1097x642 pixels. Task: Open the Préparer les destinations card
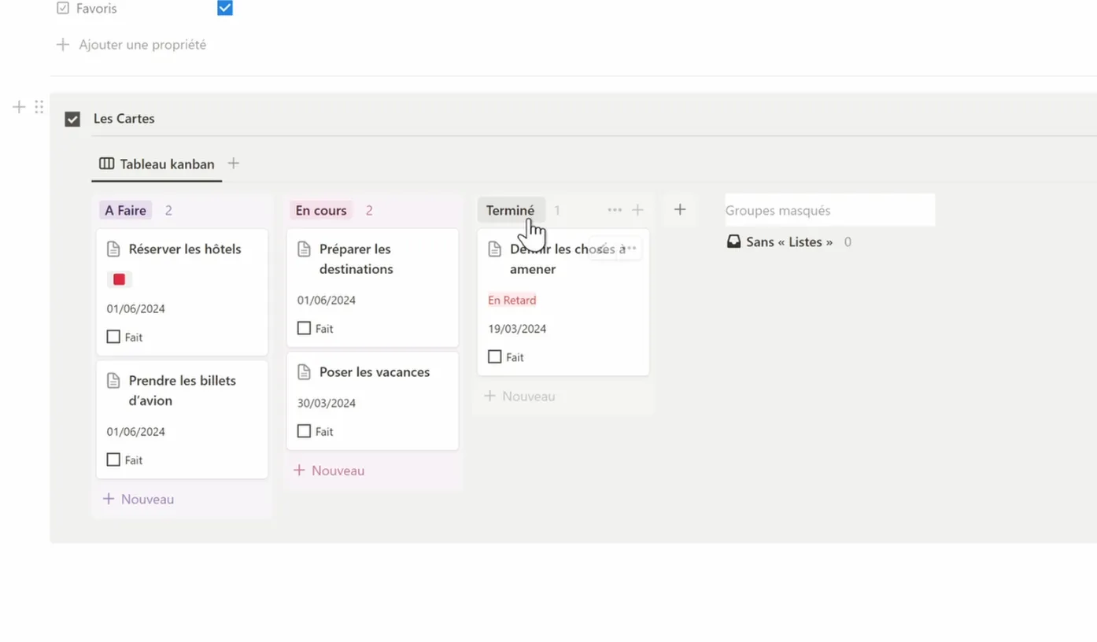coord(372,288)
